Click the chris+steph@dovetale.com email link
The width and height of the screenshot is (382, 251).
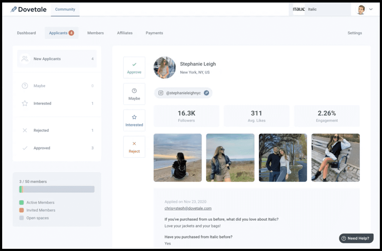pyautogui.click(x=188, y=208)
